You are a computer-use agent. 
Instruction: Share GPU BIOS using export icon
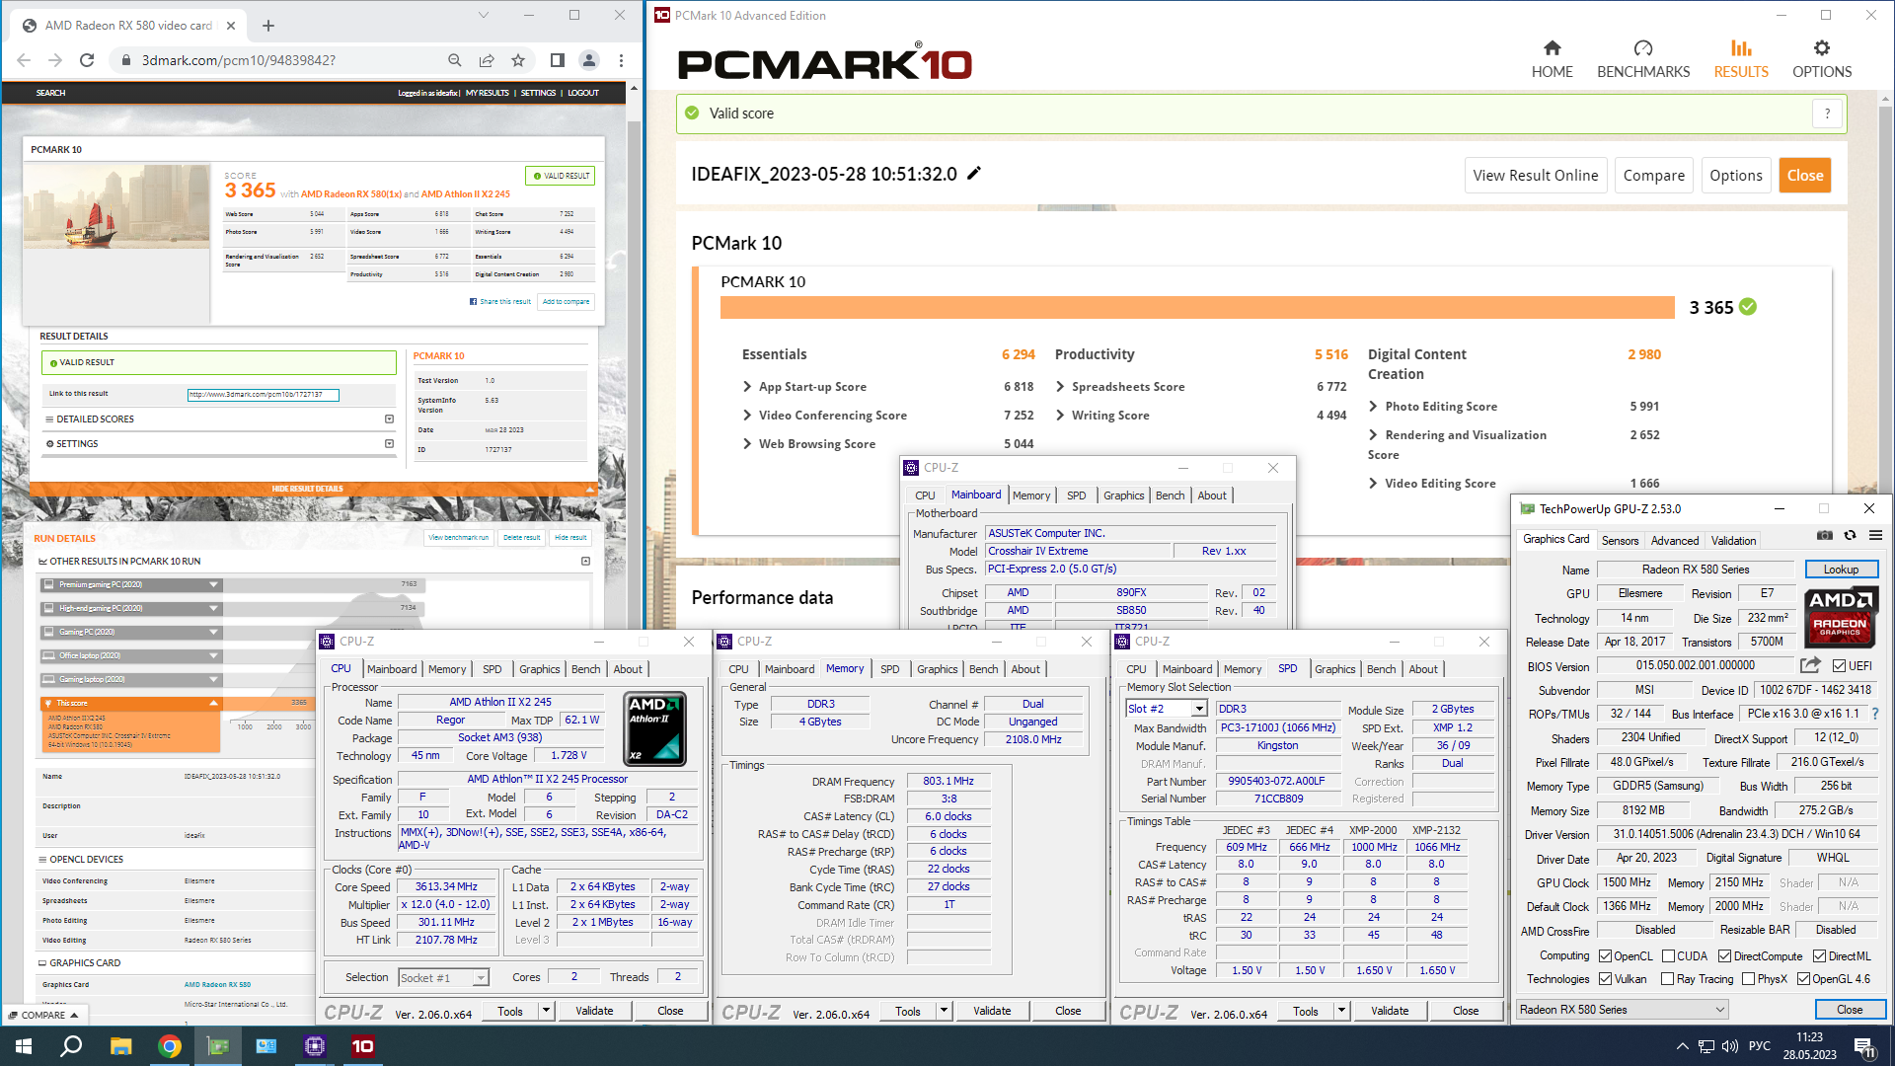(1810, 665)
